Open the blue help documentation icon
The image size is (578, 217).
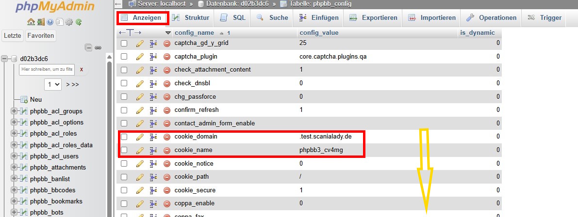tap(50, 22)
